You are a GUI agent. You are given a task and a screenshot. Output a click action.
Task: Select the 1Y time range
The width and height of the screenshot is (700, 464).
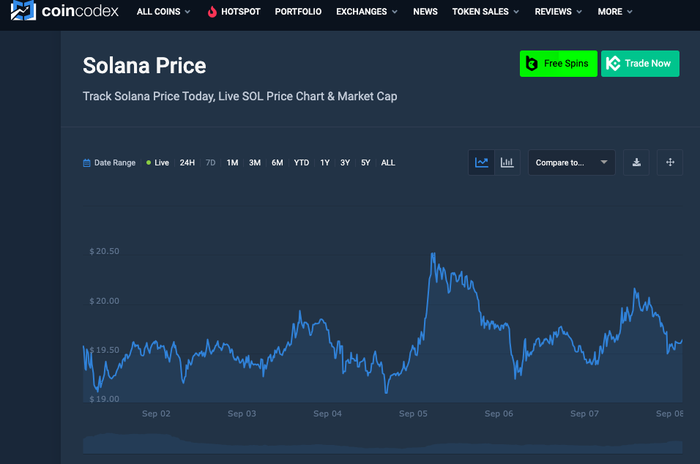(x=324, y=163)
